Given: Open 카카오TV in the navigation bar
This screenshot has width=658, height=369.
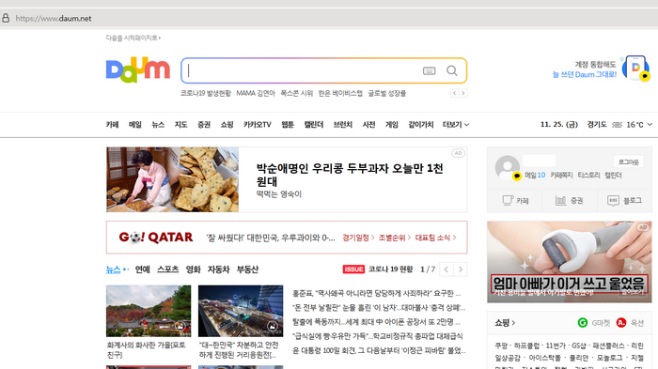Looking at the screenshot, I should click(258, 125).
